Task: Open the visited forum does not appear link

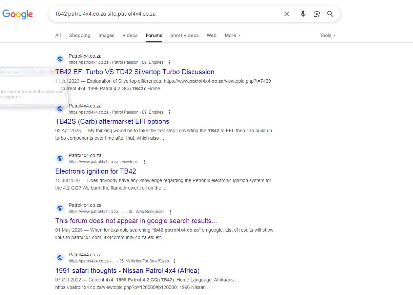Action: pos(136,221)
